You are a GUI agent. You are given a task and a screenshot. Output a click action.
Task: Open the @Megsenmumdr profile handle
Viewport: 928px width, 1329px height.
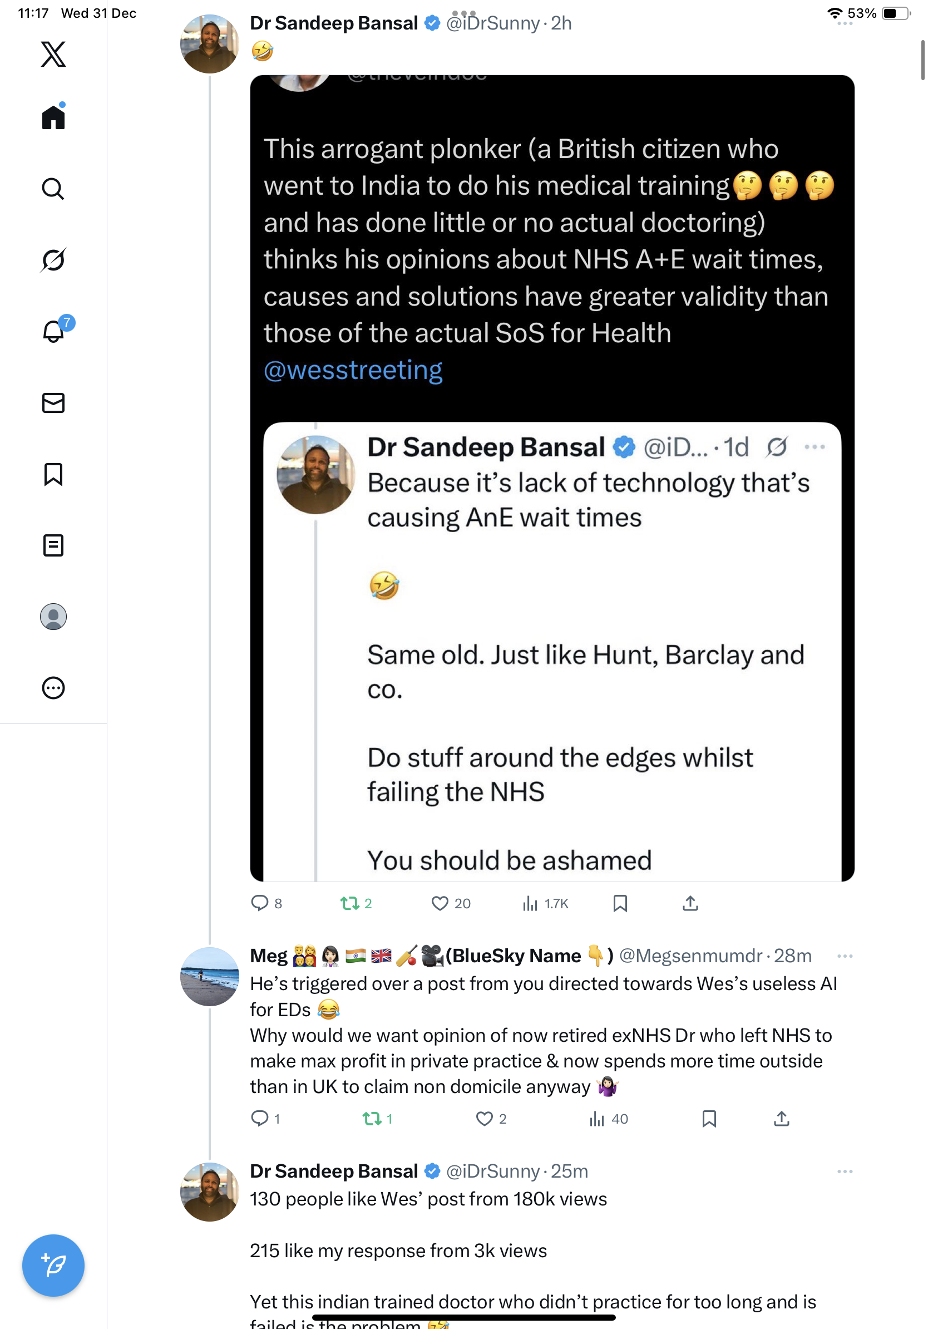point(690,956)
